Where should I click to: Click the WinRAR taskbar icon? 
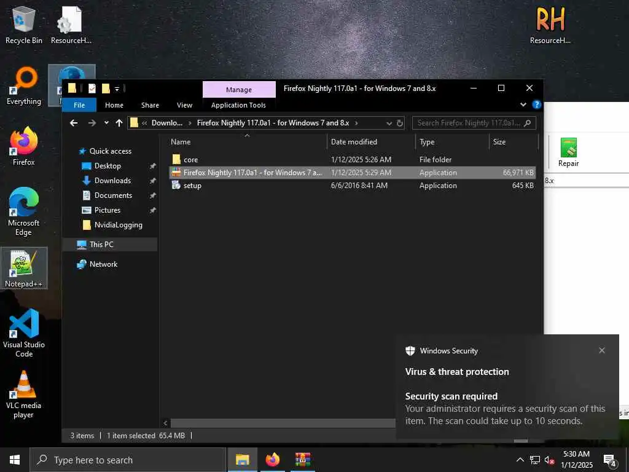303,460
